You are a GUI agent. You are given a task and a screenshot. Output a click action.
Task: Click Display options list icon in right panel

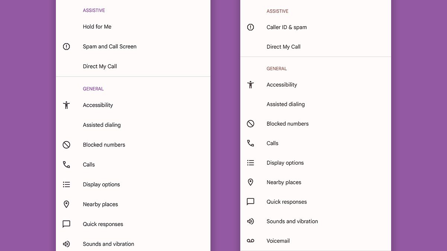tap(251, 163)
